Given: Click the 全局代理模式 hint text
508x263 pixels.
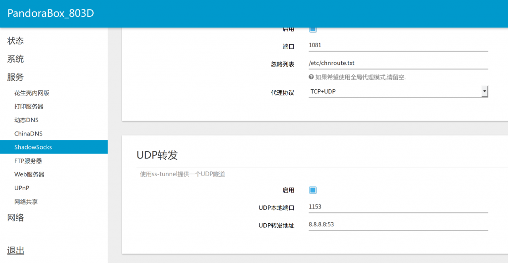Looking at the screenshot, I should click(x=361, y=77).
